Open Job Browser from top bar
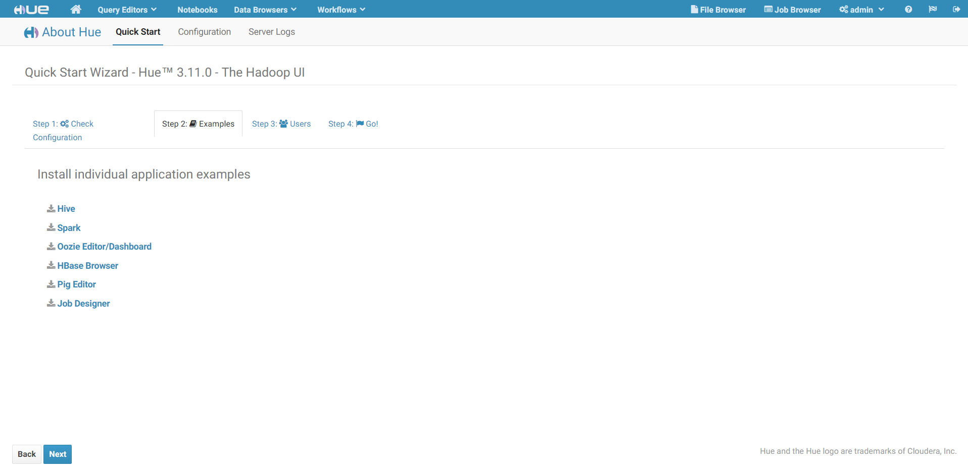 [793, 10]
